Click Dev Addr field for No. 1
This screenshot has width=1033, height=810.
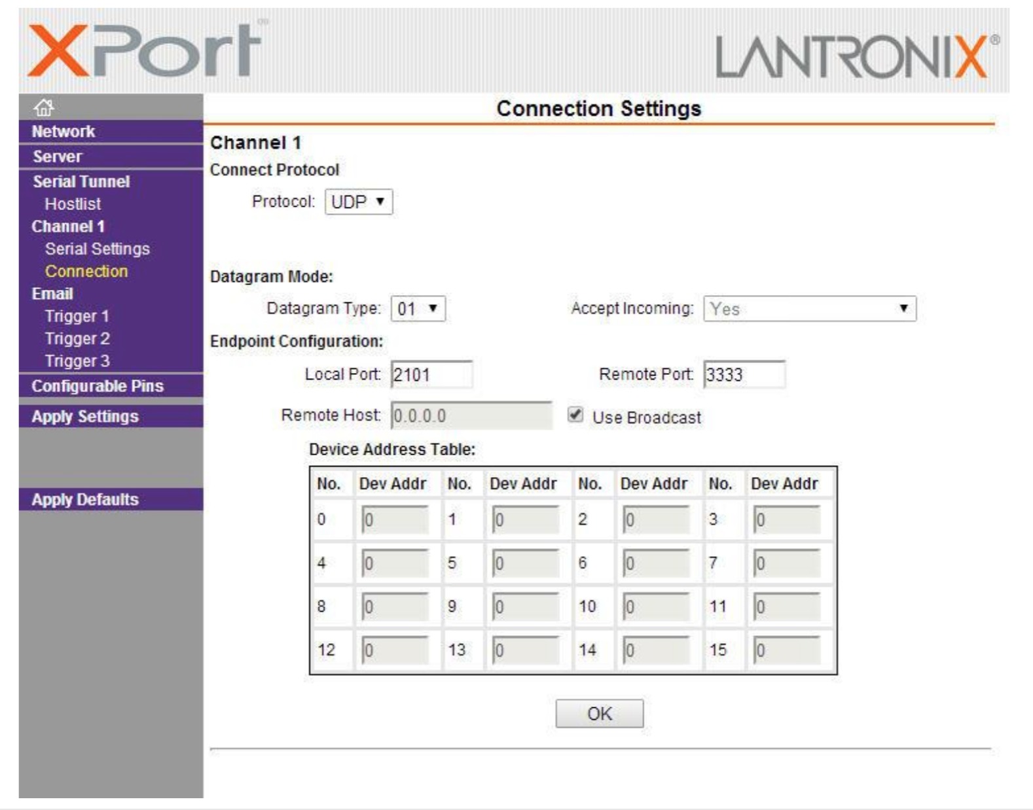(526, 520)
